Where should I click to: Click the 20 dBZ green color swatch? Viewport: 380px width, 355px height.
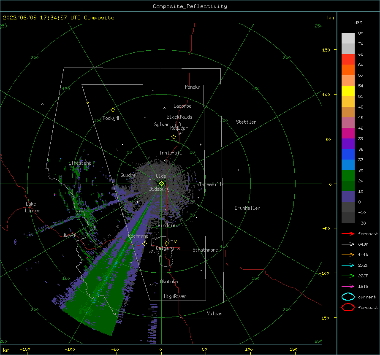click(348, 176)
